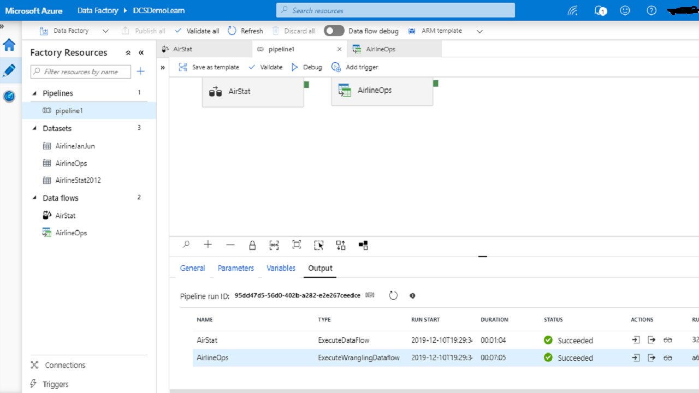Zoom in on the pipeline canvas
The height and width of the screenshot is (393, 699).
click(208, 245)
